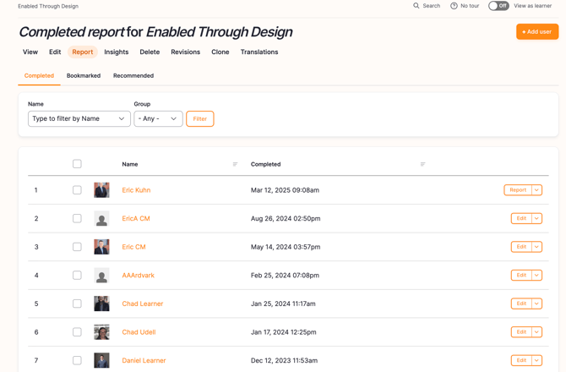Click Eric Kuhn's profile picture
Image resolution: width=566 pixels, height=372 pixels.
pos(101,190)
